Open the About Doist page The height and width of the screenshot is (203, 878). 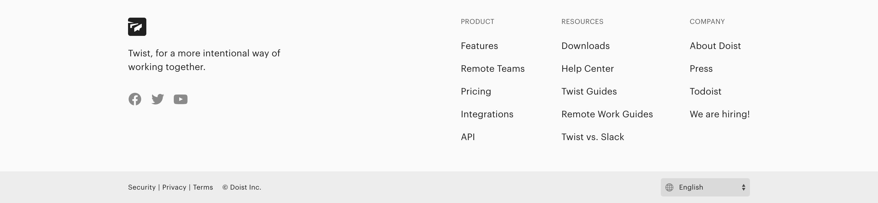pos(715,46)
